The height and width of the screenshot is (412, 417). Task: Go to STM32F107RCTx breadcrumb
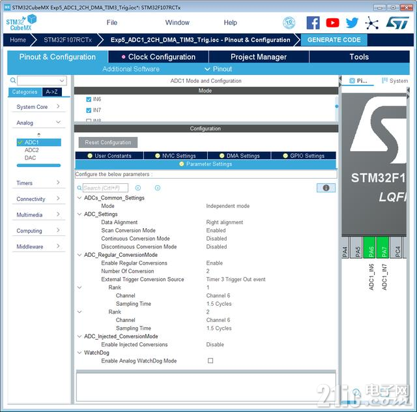[x=68, y=40]
